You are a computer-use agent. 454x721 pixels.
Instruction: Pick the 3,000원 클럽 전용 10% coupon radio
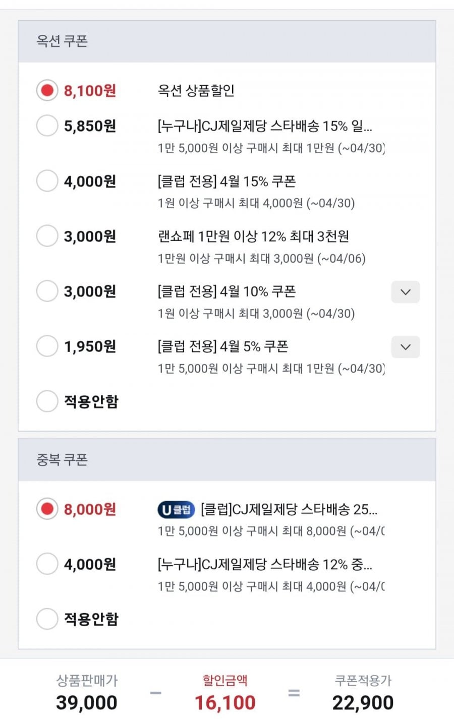[x=47, y=291]
